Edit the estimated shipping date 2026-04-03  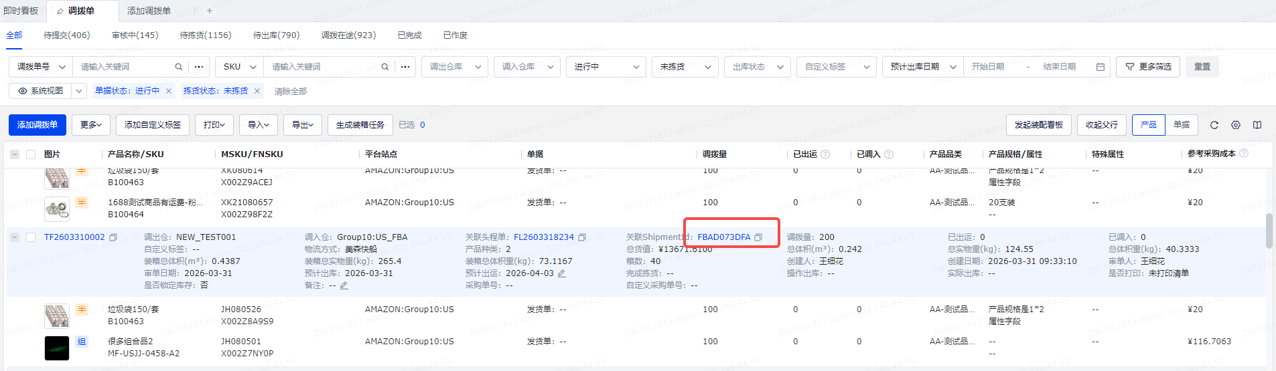562,273
